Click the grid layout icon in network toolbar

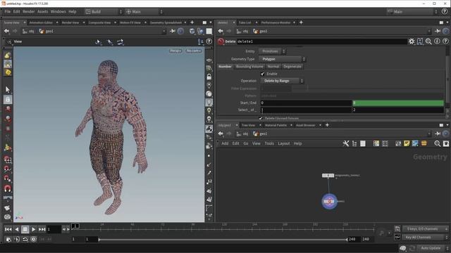pyautogui.click(x=385, y=143)
